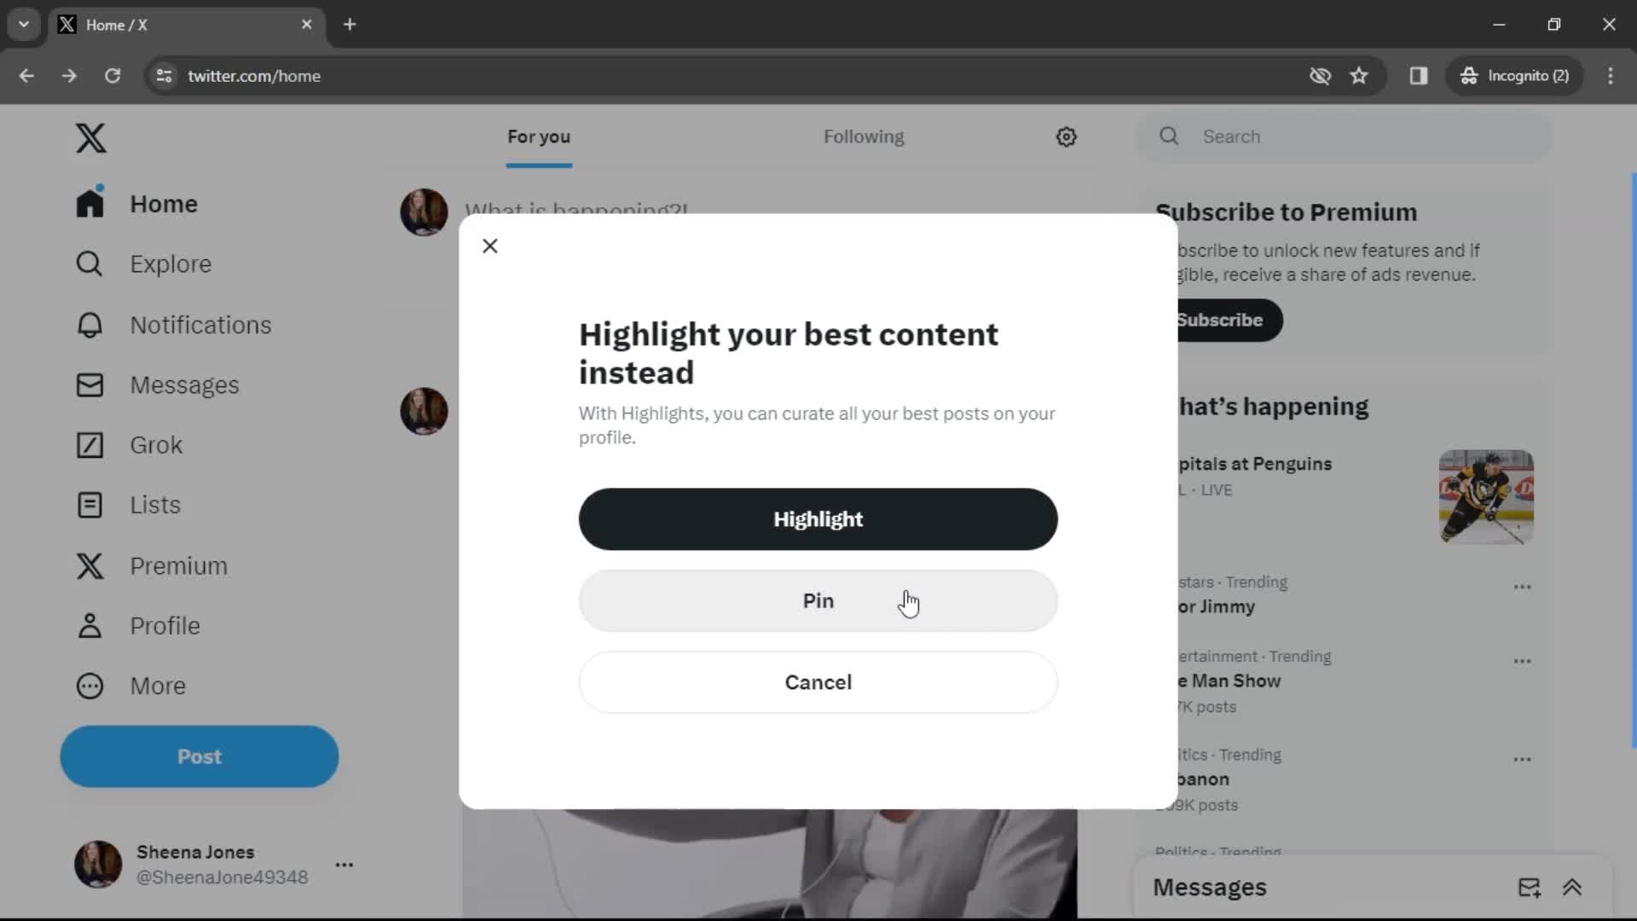Switch to the For you tab
The image size is (1637, 921).
tap(539, 136)
